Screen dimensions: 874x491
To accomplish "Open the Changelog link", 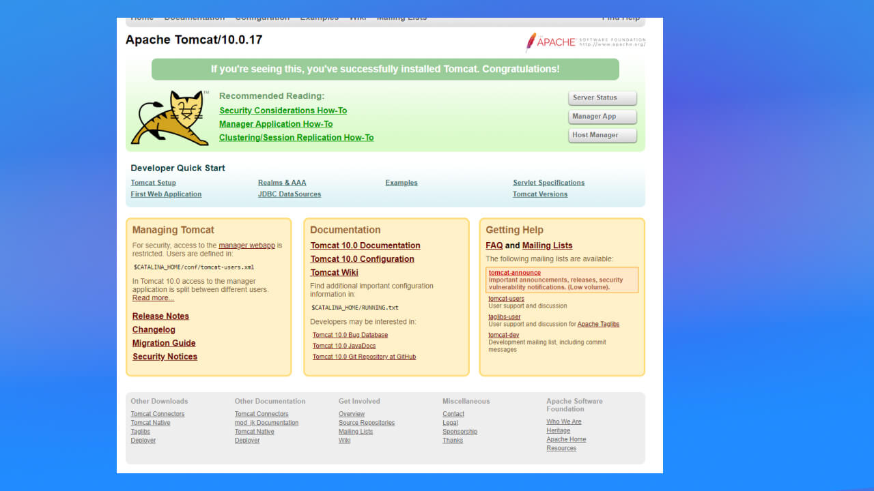I will pyautogui.click(x=154, y=330).
